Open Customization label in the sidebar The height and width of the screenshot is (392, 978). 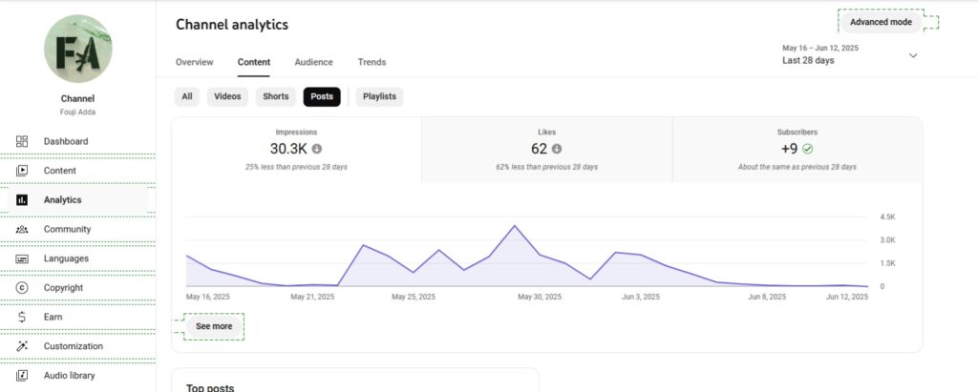pyautogui.click(x=74, y=346)
